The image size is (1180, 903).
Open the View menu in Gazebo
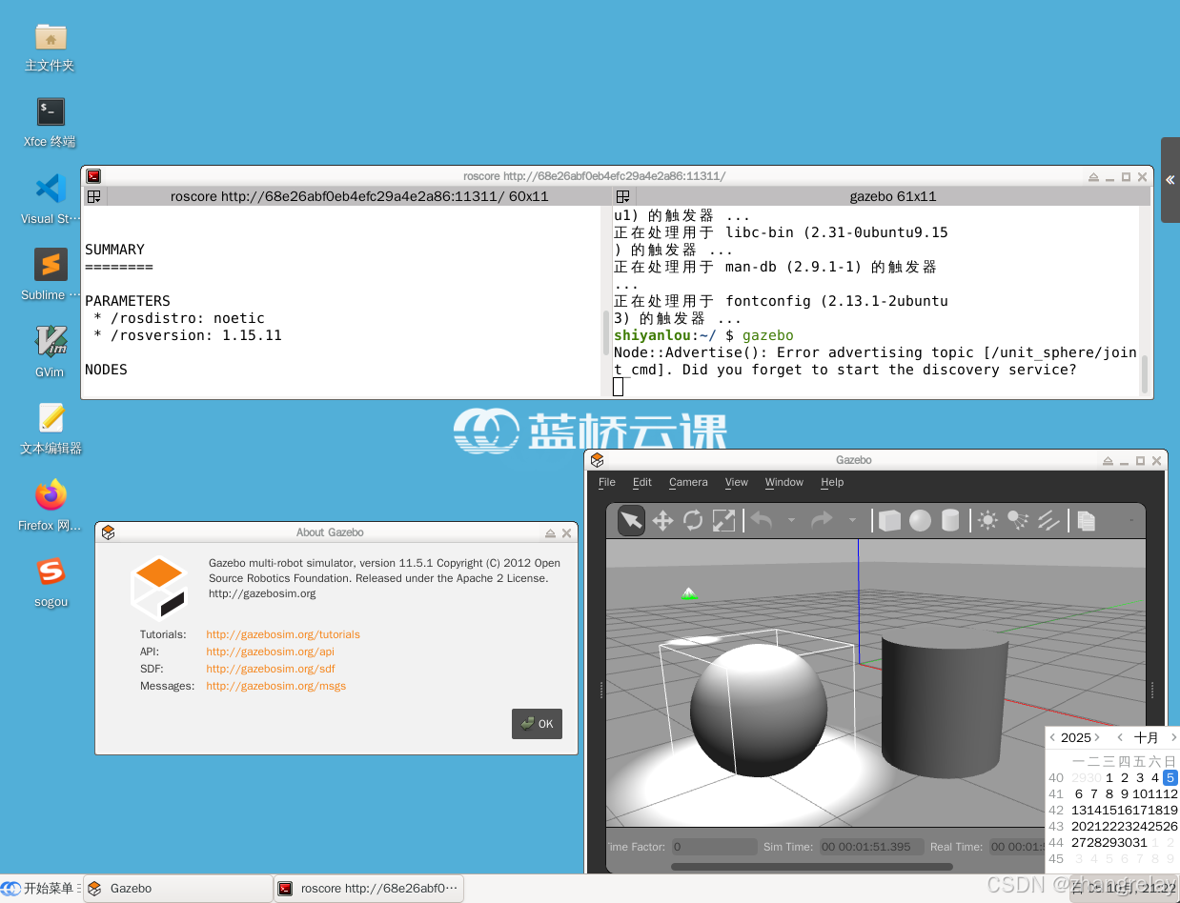tap(737, 482)
